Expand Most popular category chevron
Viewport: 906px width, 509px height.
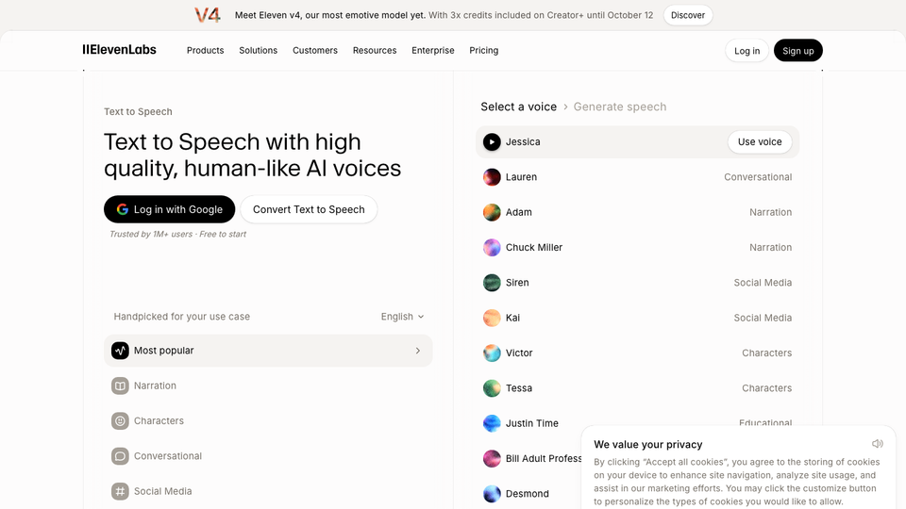pyautogui.click(x=418, y=351)
